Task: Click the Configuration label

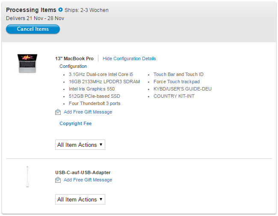Action: tap(73, 66)
